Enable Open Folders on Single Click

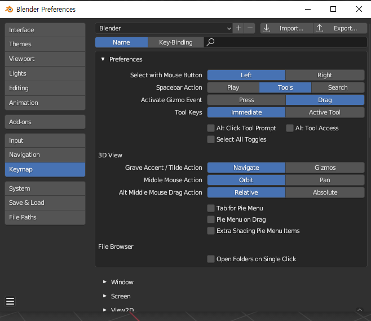(x=210, y=259)
